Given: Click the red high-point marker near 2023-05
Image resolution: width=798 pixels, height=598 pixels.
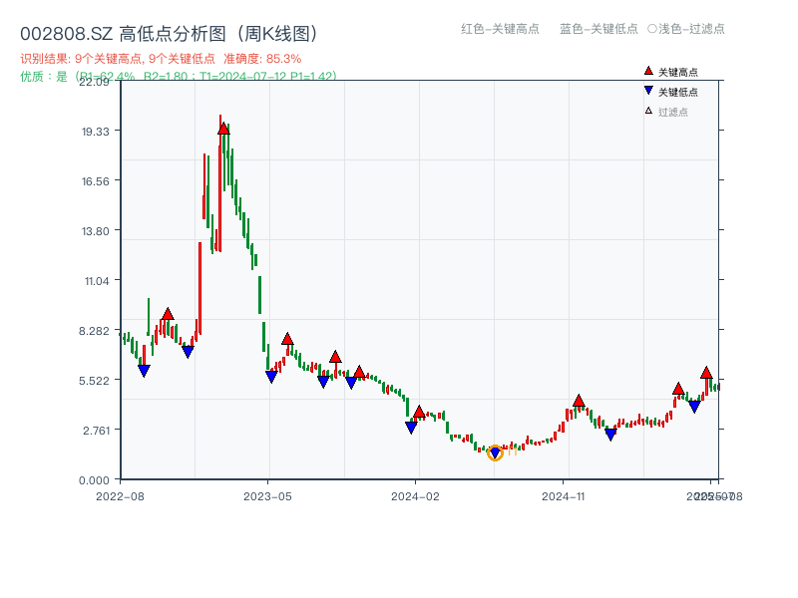Looking at the screenshot, I should tap(288, 340).
